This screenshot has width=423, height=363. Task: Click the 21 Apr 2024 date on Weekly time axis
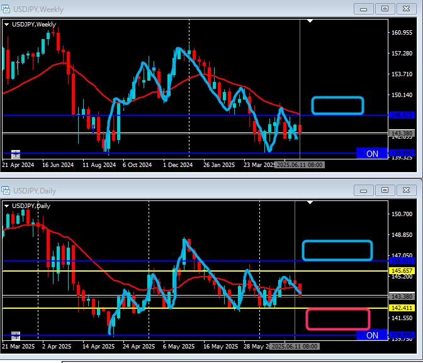pos(18,164)
